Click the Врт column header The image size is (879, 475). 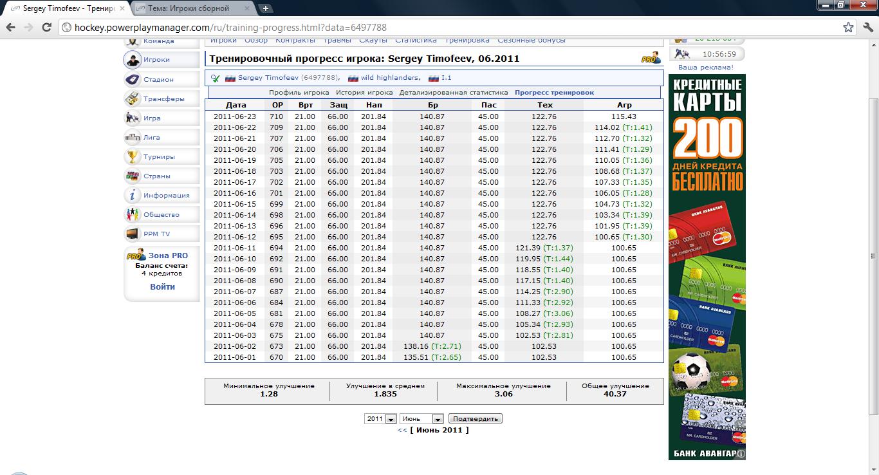[x=306, y=105]
